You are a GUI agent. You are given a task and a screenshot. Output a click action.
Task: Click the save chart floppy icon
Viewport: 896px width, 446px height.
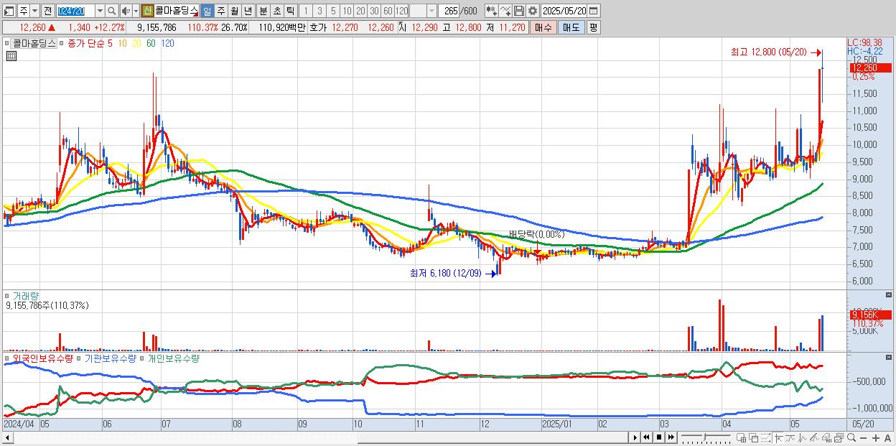click(x=518, y=11)
